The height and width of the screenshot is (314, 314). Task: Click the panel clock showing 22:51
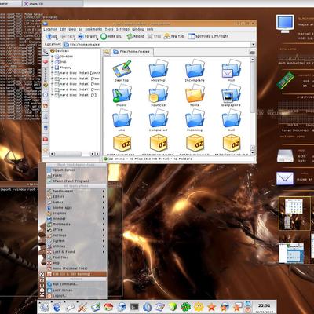pos(264,305)
